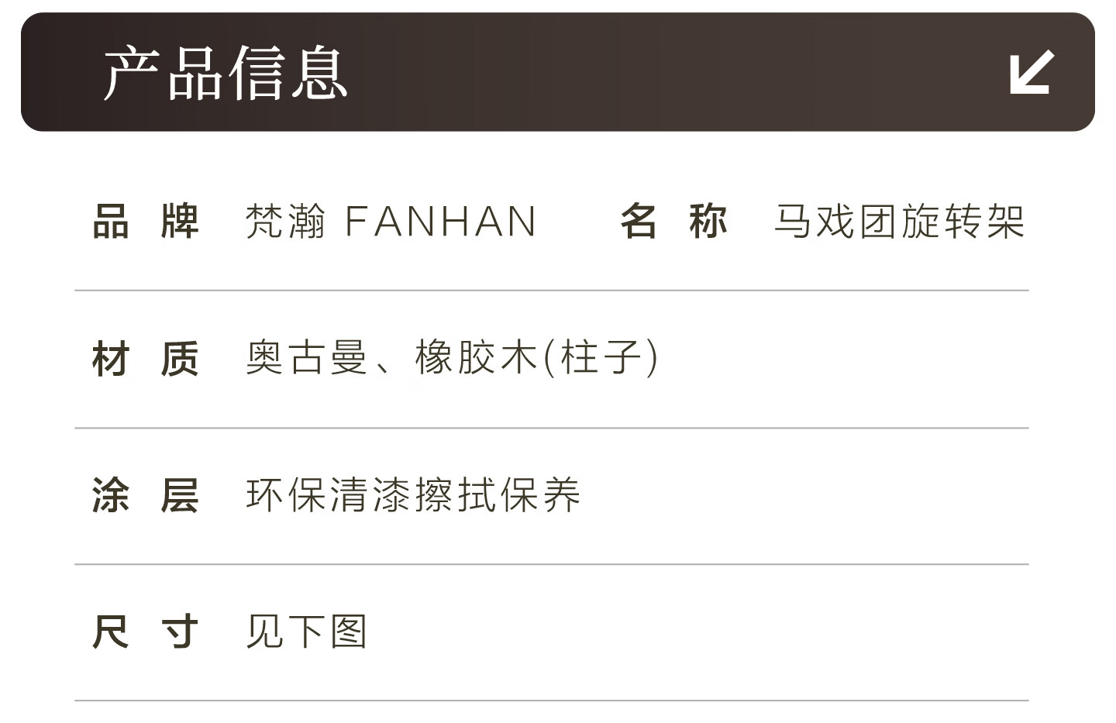The height and width of the screenshot is (723, 1116).
Task: Select the 材质 row label
Action: 146,359
